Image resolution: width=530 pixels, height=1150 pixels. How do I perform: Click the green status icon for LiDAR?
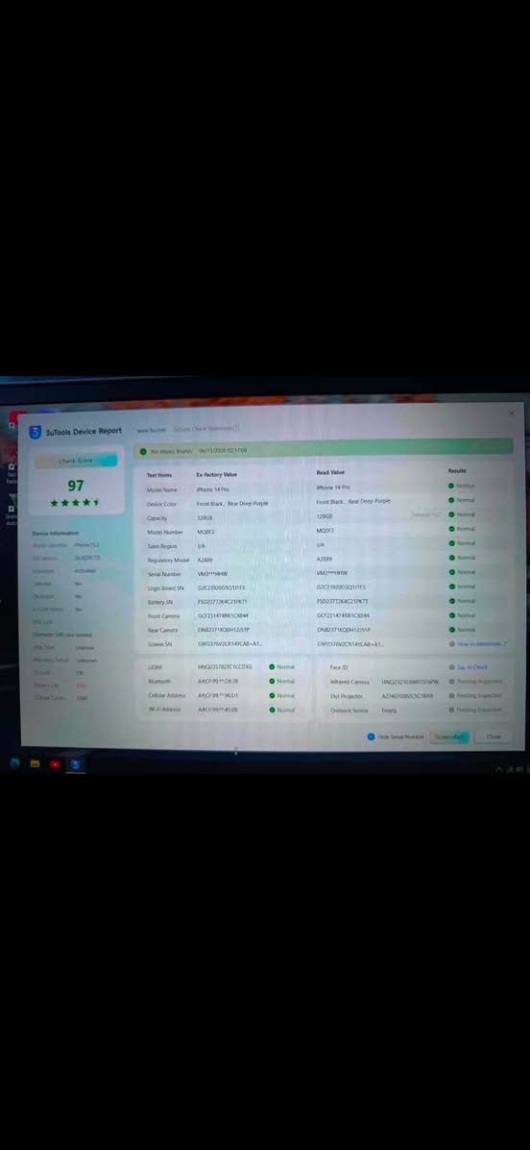272,666
